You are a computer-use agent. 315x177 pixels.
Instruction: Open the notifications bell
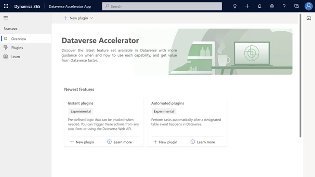click(260, 6)
